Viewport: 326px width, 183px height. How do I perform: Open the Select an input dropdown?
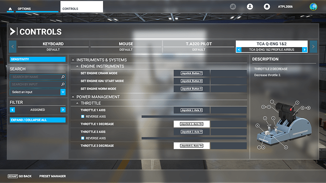[x=38, y=92]
